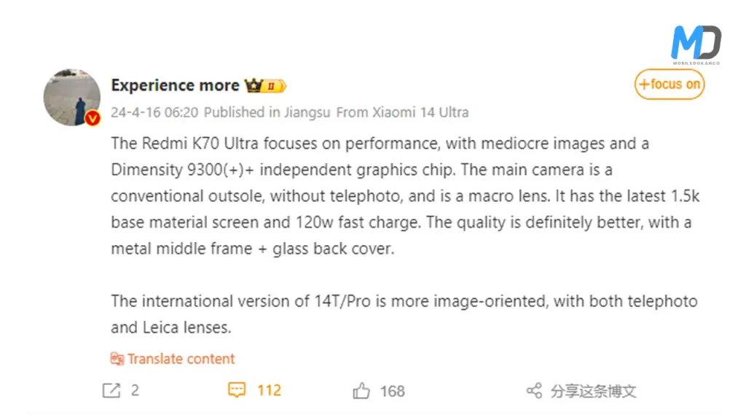Click the like count 168
The height and width of the screenshot is (420, 746).
click(x=391, y=390)
